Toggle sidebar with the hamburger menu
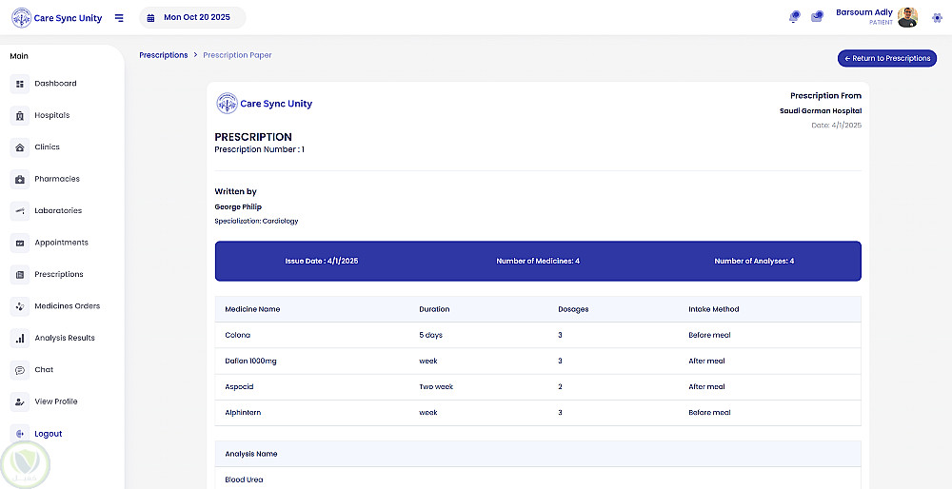Viewport: 952px width, 489px height. click(119, 18)
